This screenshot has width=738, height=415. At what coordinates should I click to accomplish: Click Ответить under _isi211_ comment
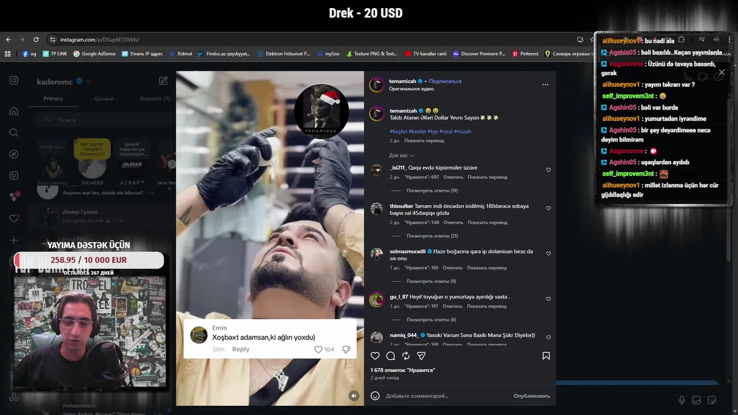click(x=453, y=178)
